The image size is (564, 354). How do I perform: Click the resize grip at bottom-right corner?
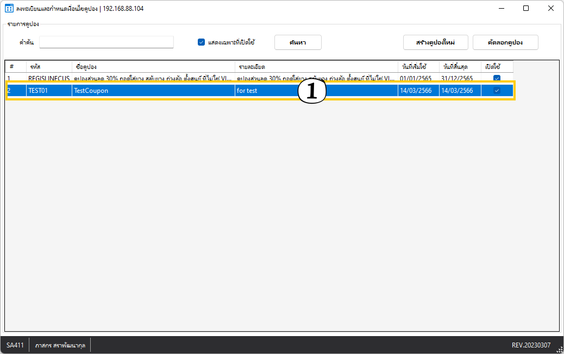pyautogui.click(x=559, y=349)
